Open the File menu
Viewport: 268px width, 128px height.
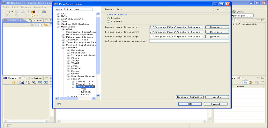(6, 7)
